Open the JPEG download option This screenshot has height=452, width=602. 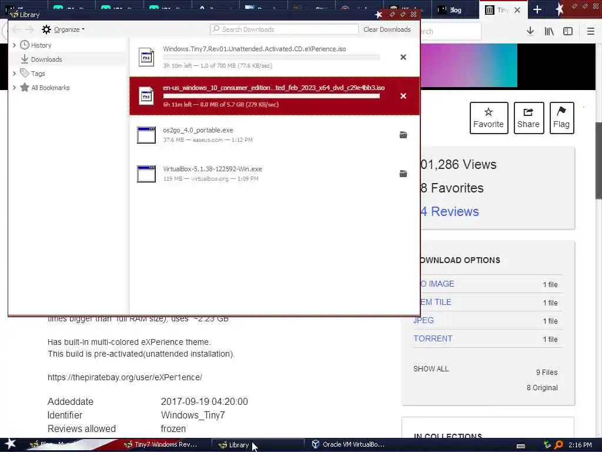tap(423, 320)
